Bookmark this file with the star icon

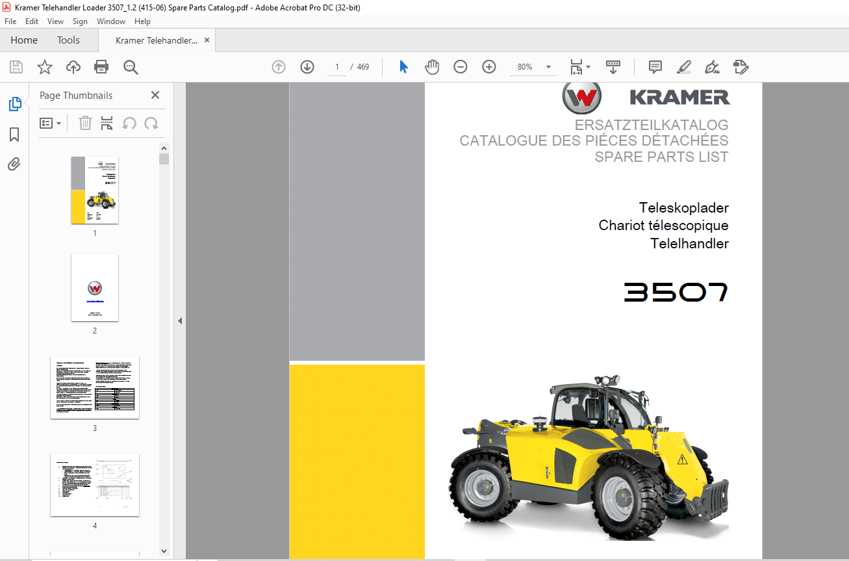(44, 67)
